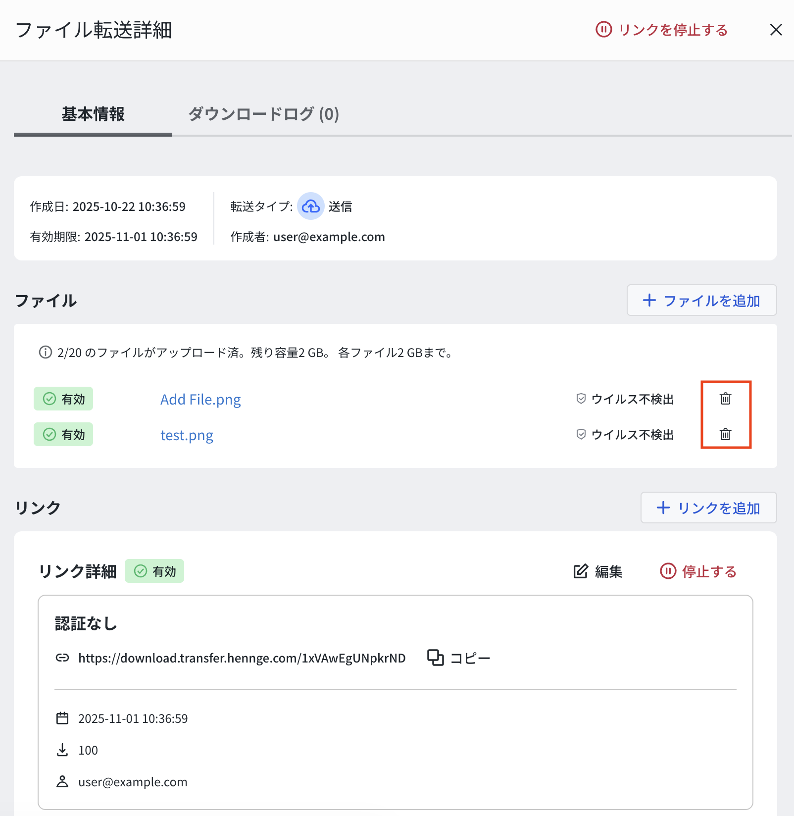Open the test.png file link
Screen dimensions: 794x816
[187, 435]
